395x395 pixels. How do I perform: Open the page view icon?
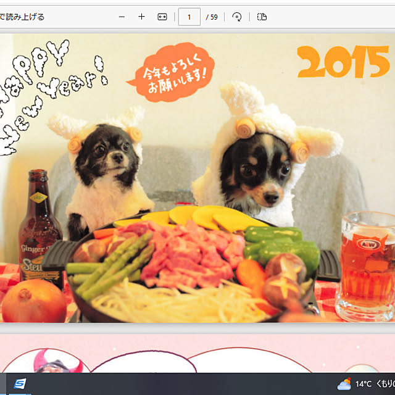point(262,17)
